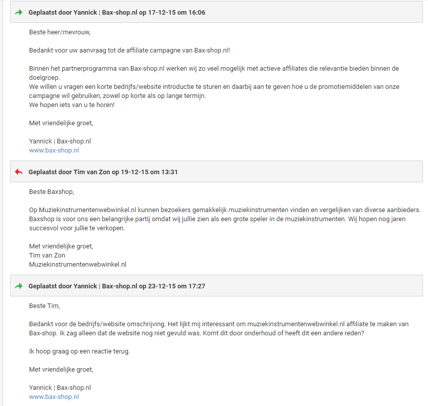Click the line "Ik hoop graag op een reactie terug."
The height and width of the screenshot is (406, 428).
[79, 351]
